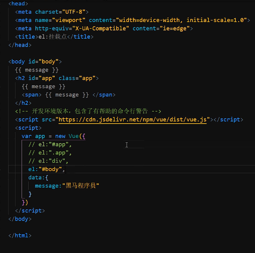Click the closing </span> tag
This screenshot has width=255, height=253.
click(x=104, y=95)
